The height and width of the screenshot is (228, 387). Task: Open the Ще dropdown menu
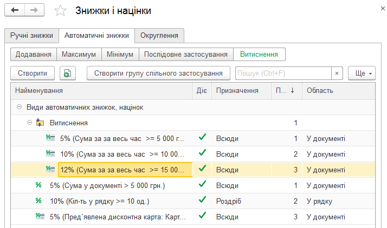[x=362, y=73]
